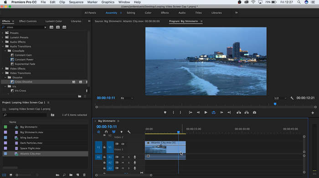
Task: Click the program monitor scrub bar playhead
Action: (x=275, y=104)
